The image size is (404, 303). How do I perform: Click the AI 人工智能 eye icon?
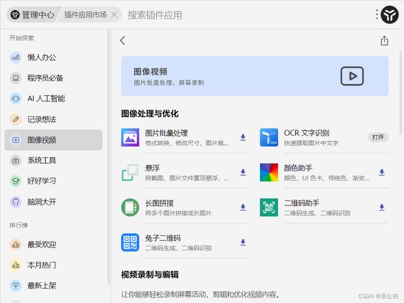click(x=16, y=99)
